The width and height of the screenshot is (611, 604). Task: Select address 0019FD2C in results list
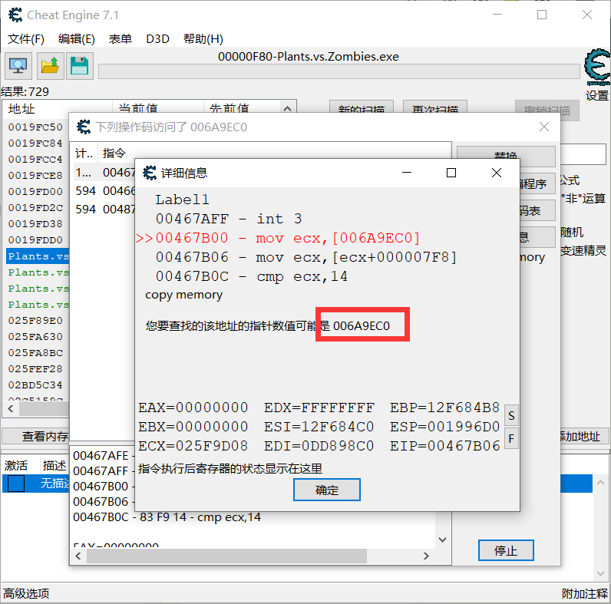tap(35, 207)
